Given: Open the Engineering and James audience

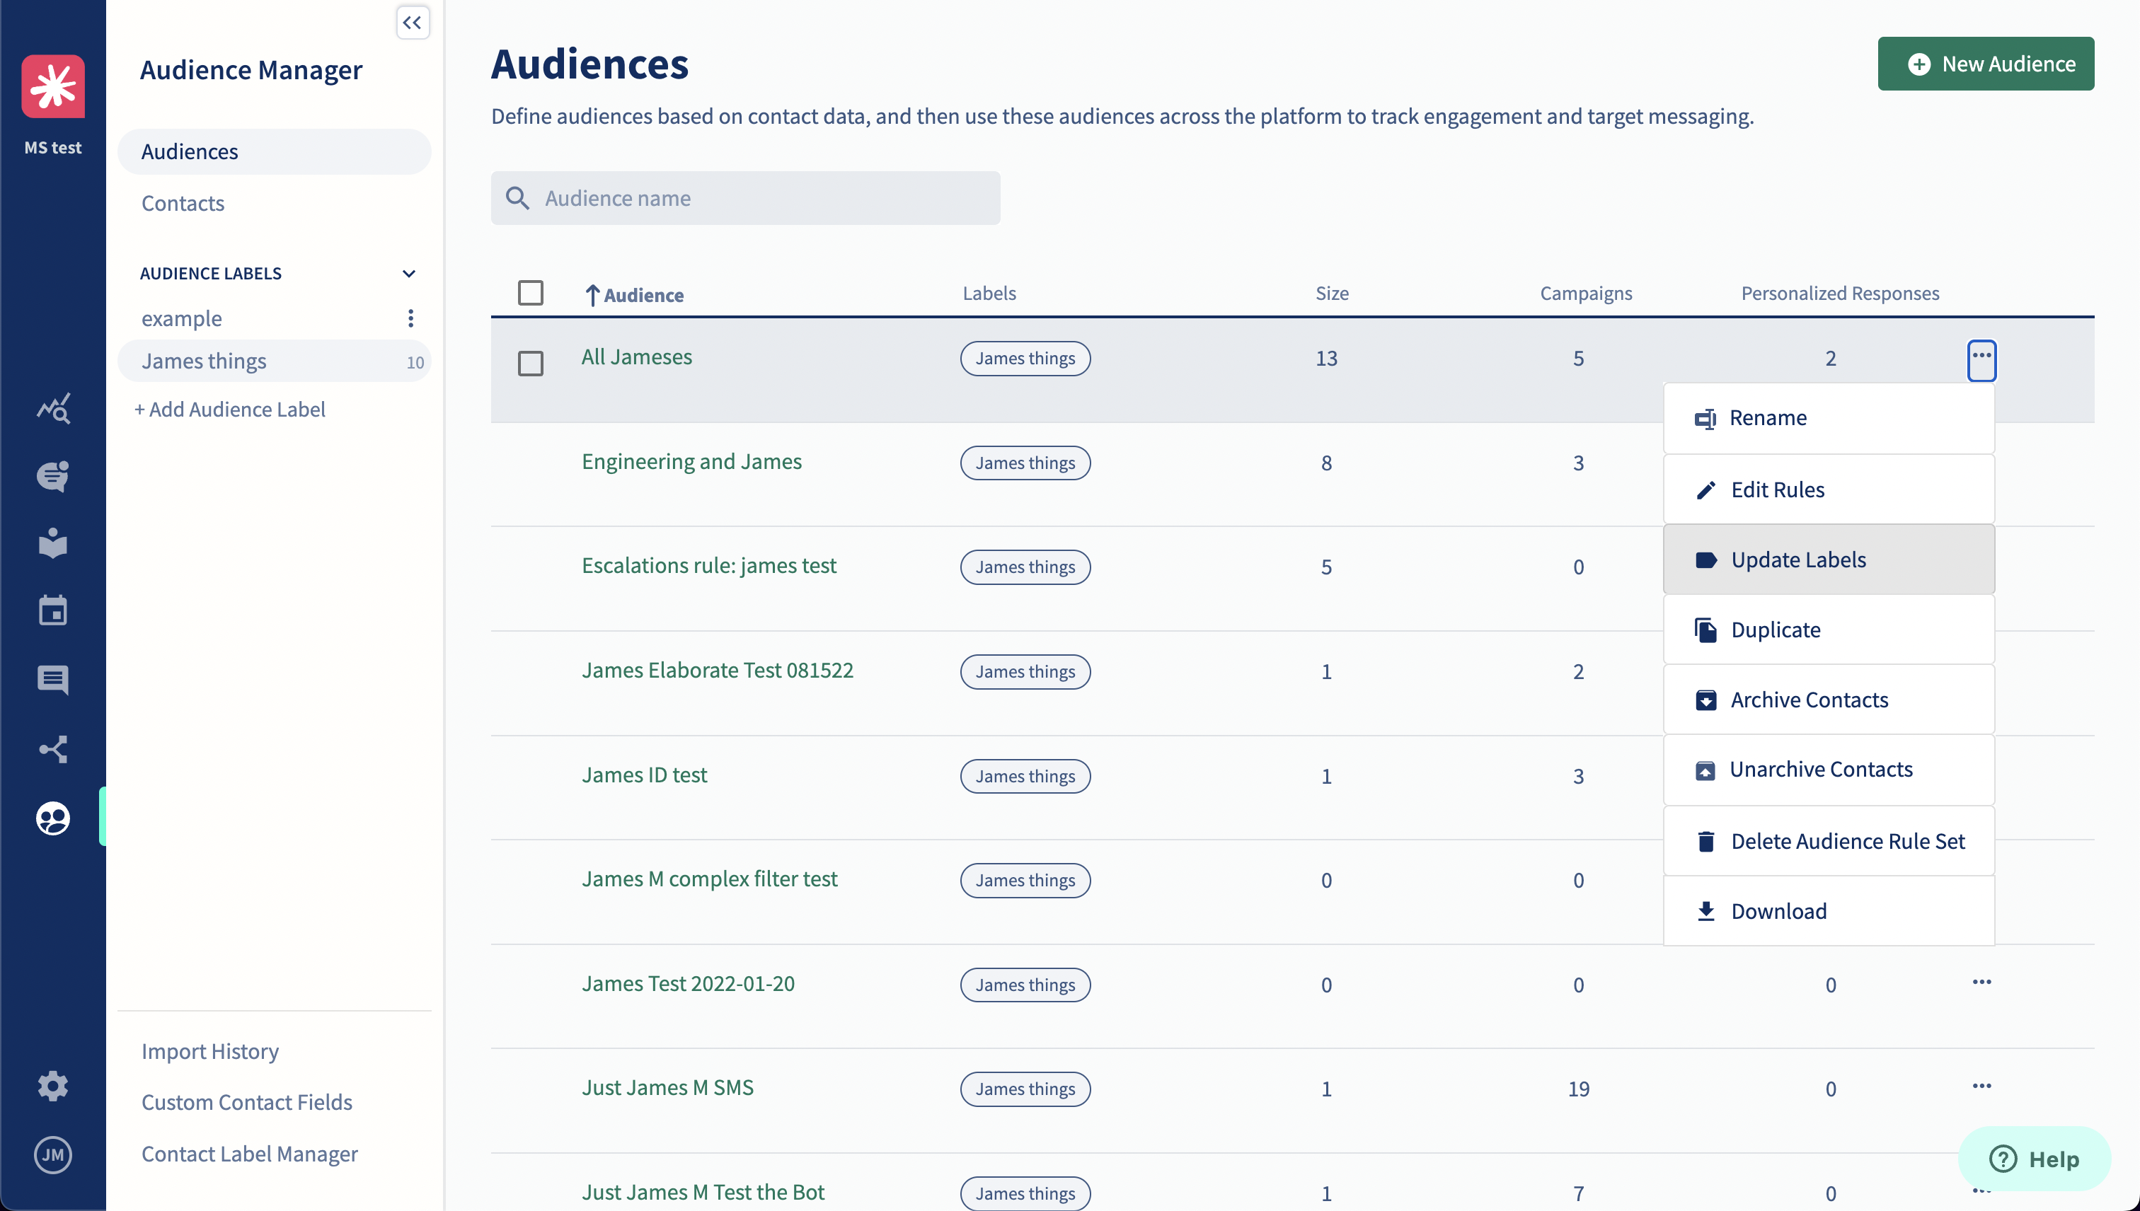Looking at the screenshot, I should tap(691, 462).
